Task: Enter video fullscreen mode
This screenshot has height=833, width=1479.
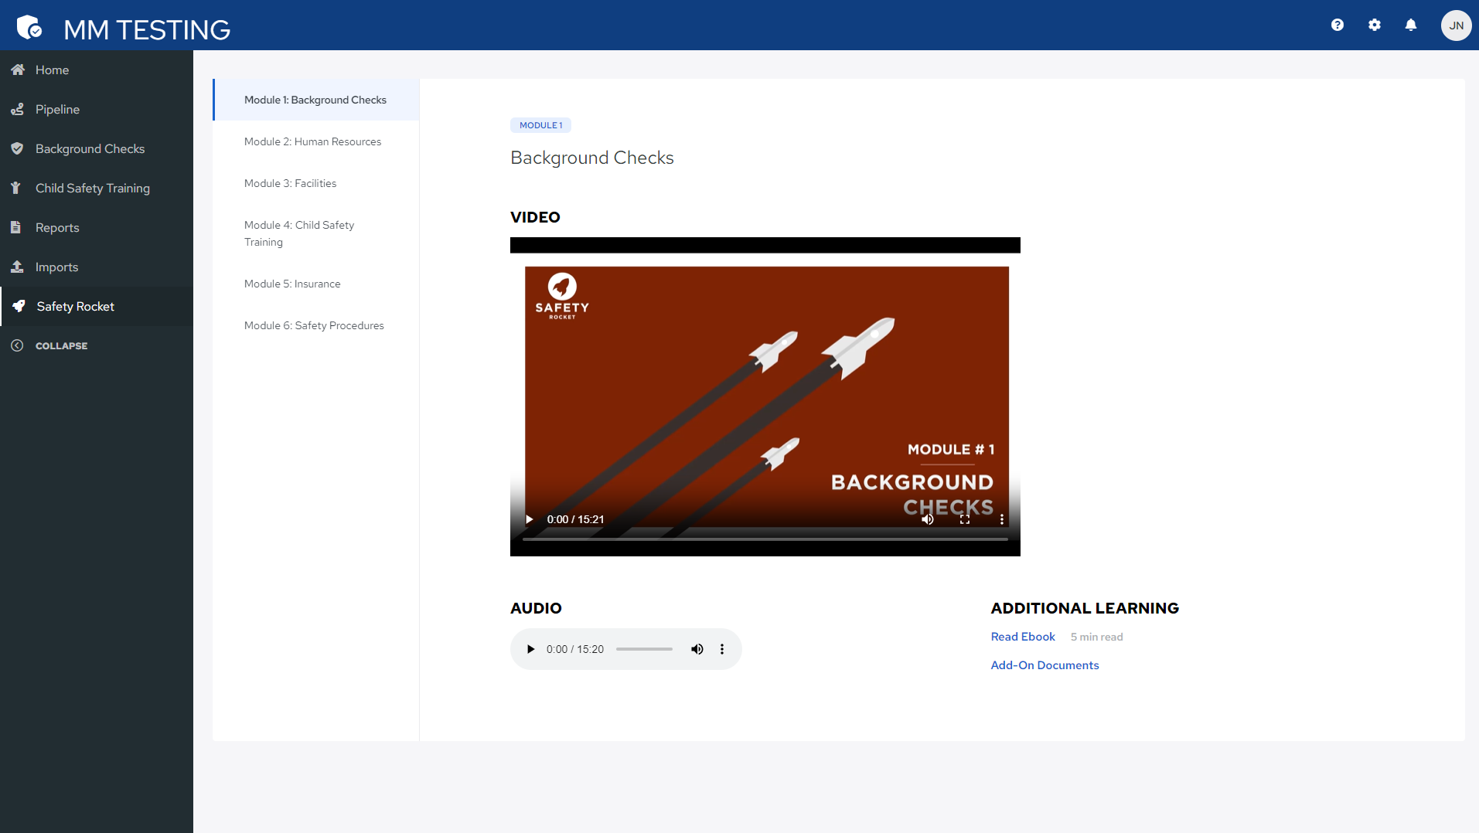Action: (x=964, y=519)
